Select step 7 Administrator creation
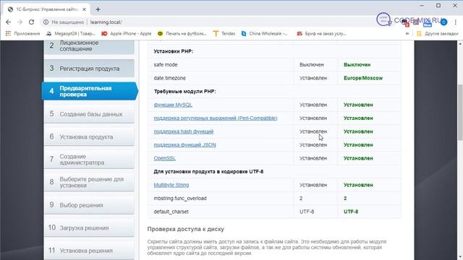 coord(89,160)
